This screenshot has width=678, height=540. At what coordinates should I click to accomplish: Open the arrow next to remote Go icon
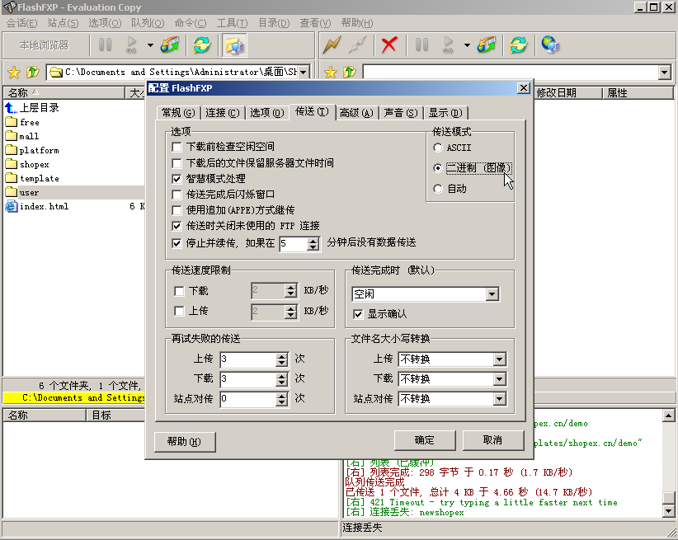tap(467, 45)
